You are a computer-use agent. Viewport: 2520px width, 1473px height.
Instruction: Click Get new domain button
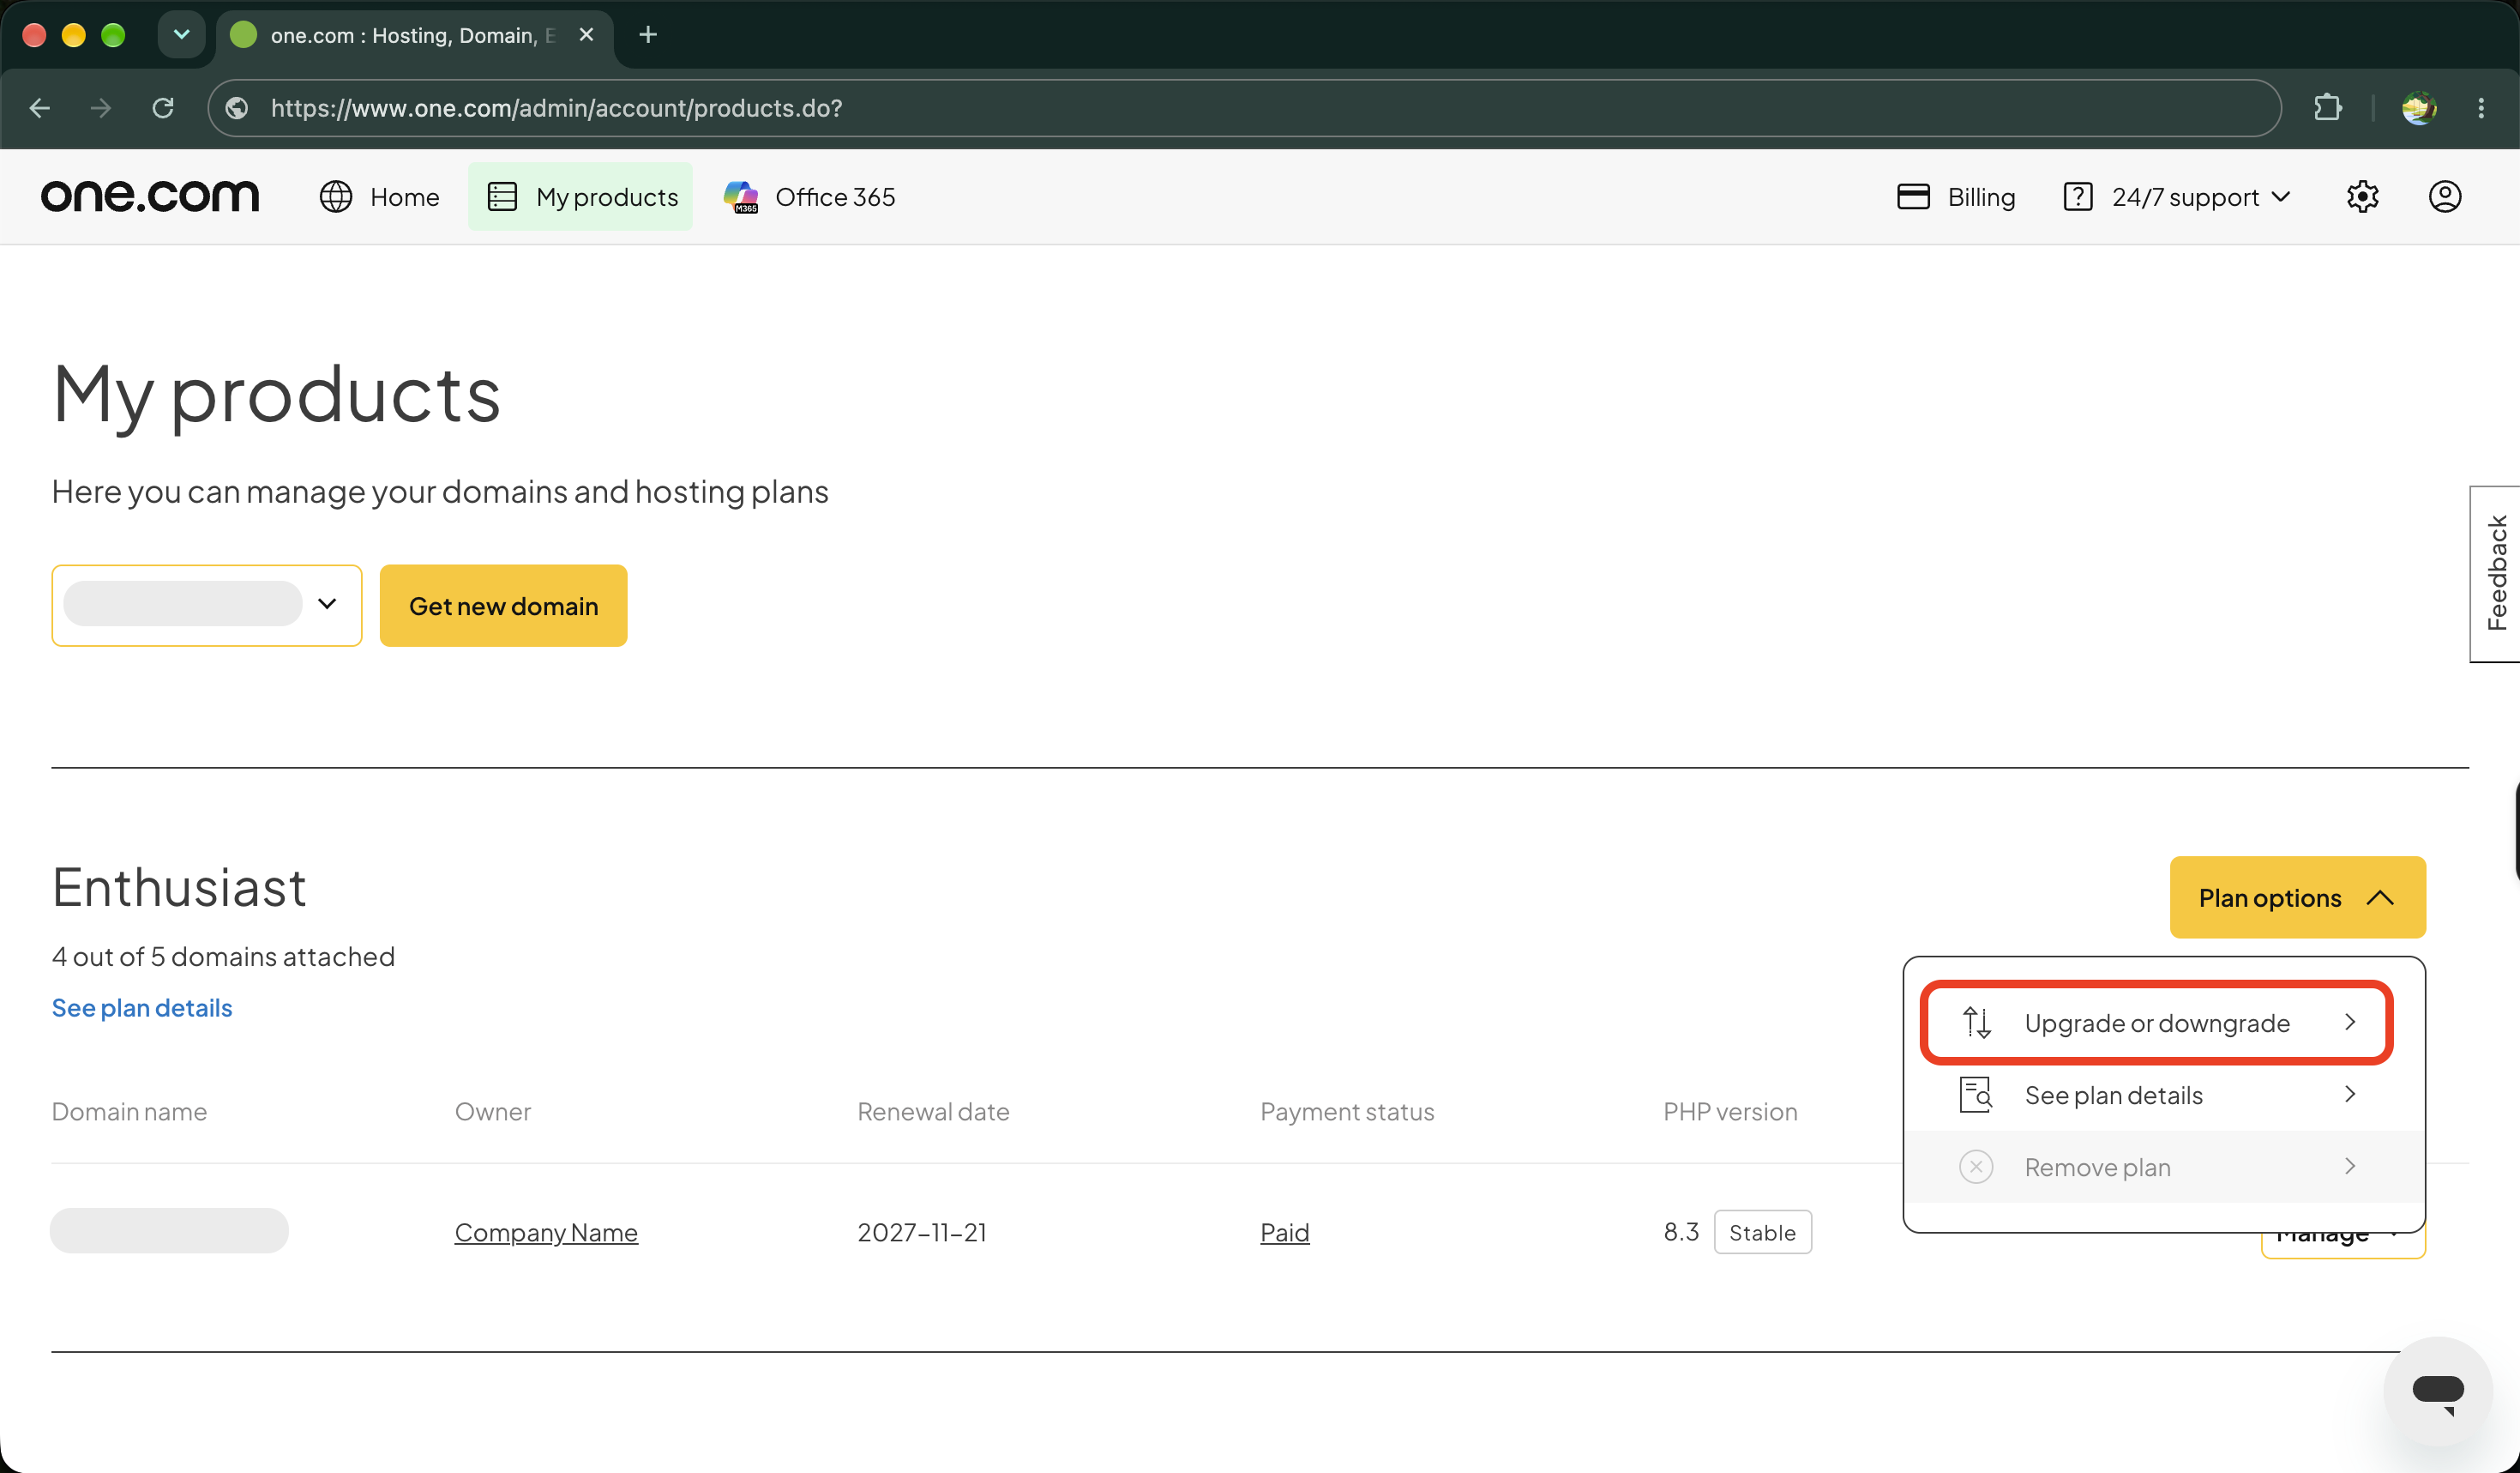click(x=503, y=606)
